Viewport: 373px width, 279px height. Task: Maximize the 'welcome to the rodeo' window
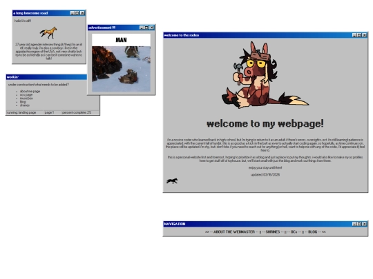359,35
